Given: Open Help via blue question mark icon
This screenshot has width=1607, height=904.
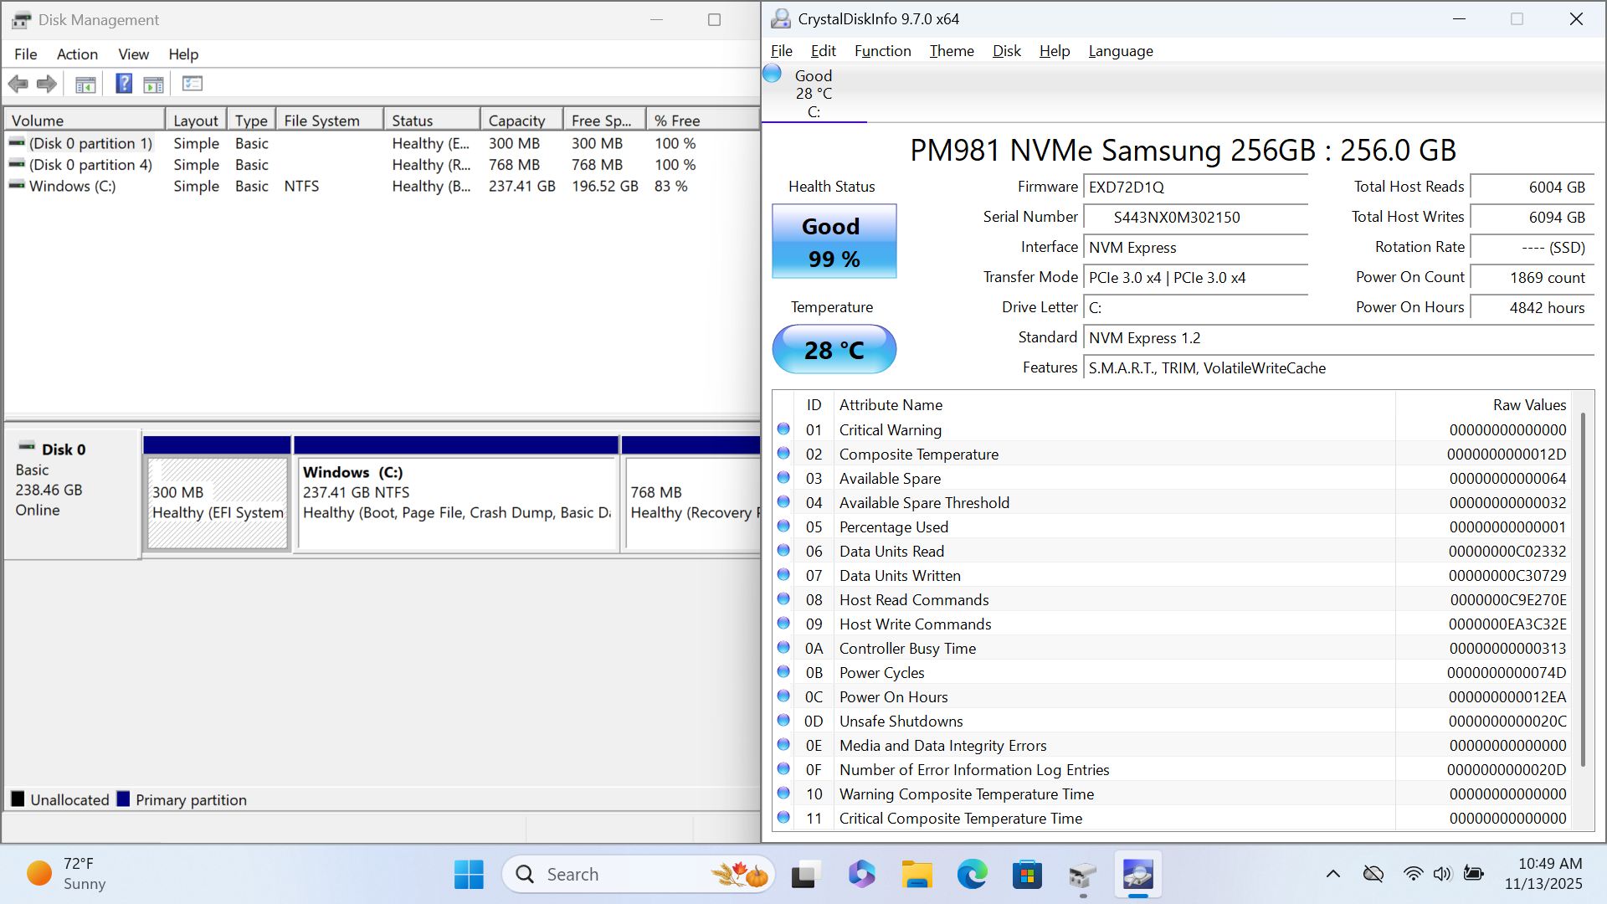Looking at the screenshot, I should click(123, 84).
